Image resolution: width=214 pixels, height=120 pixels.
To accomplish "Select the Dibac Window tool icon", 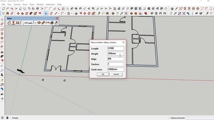I will click(26, 23).
